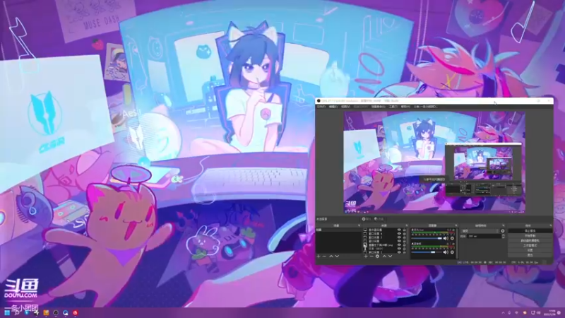This screenshot has width=565, height=318.
Task: Open the 帮助(H) menu
Action: 405,107
